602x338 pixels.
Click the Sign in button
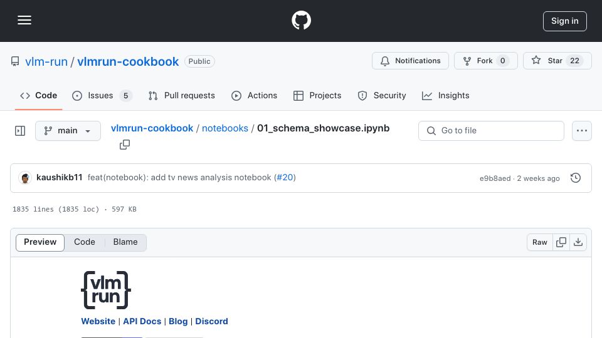click(x=565, y=21)
